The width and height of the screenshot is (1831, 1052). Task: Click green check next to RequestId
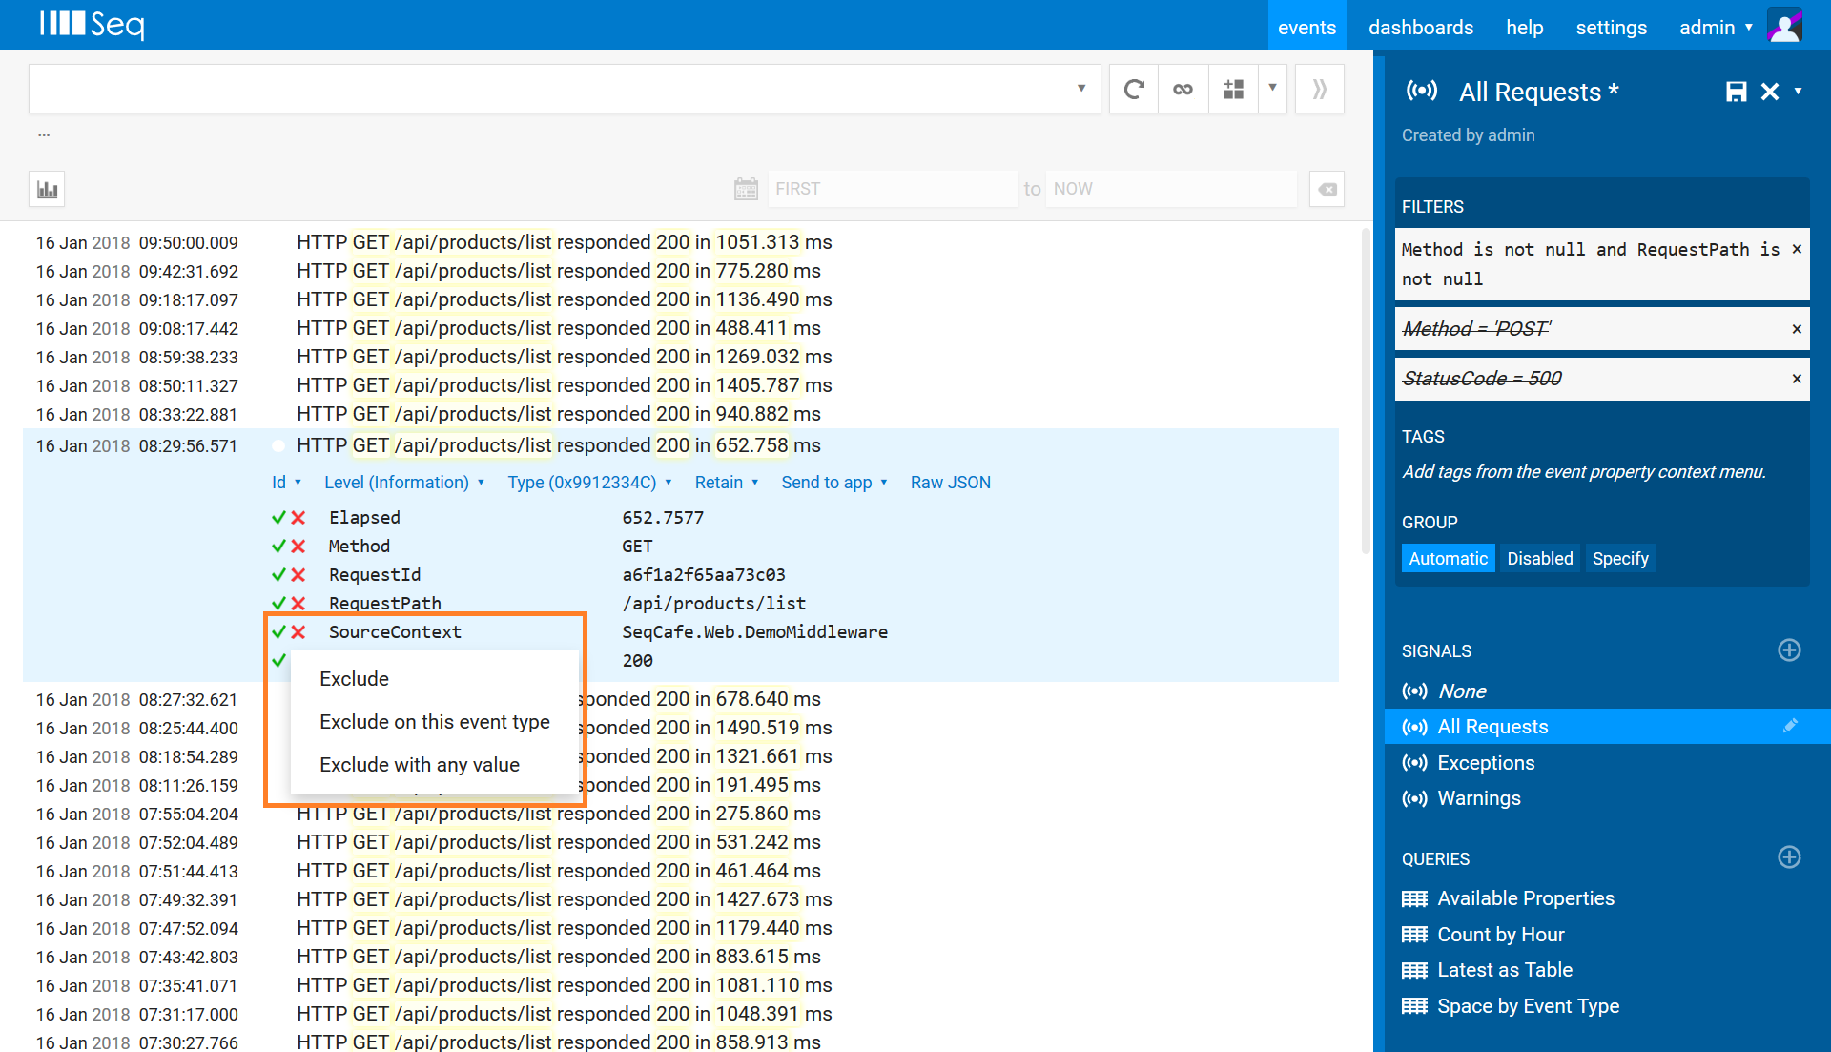pos(278,575)
